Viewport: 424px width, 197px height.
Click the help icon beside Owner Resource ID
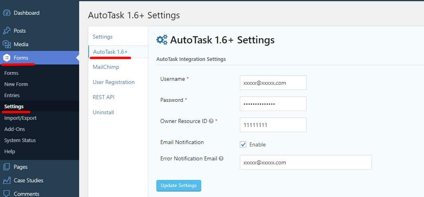[211, 121]
